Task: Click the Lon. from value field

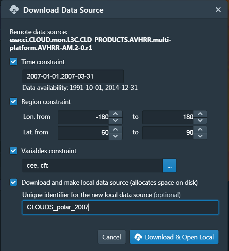Action: coord(83,117)
